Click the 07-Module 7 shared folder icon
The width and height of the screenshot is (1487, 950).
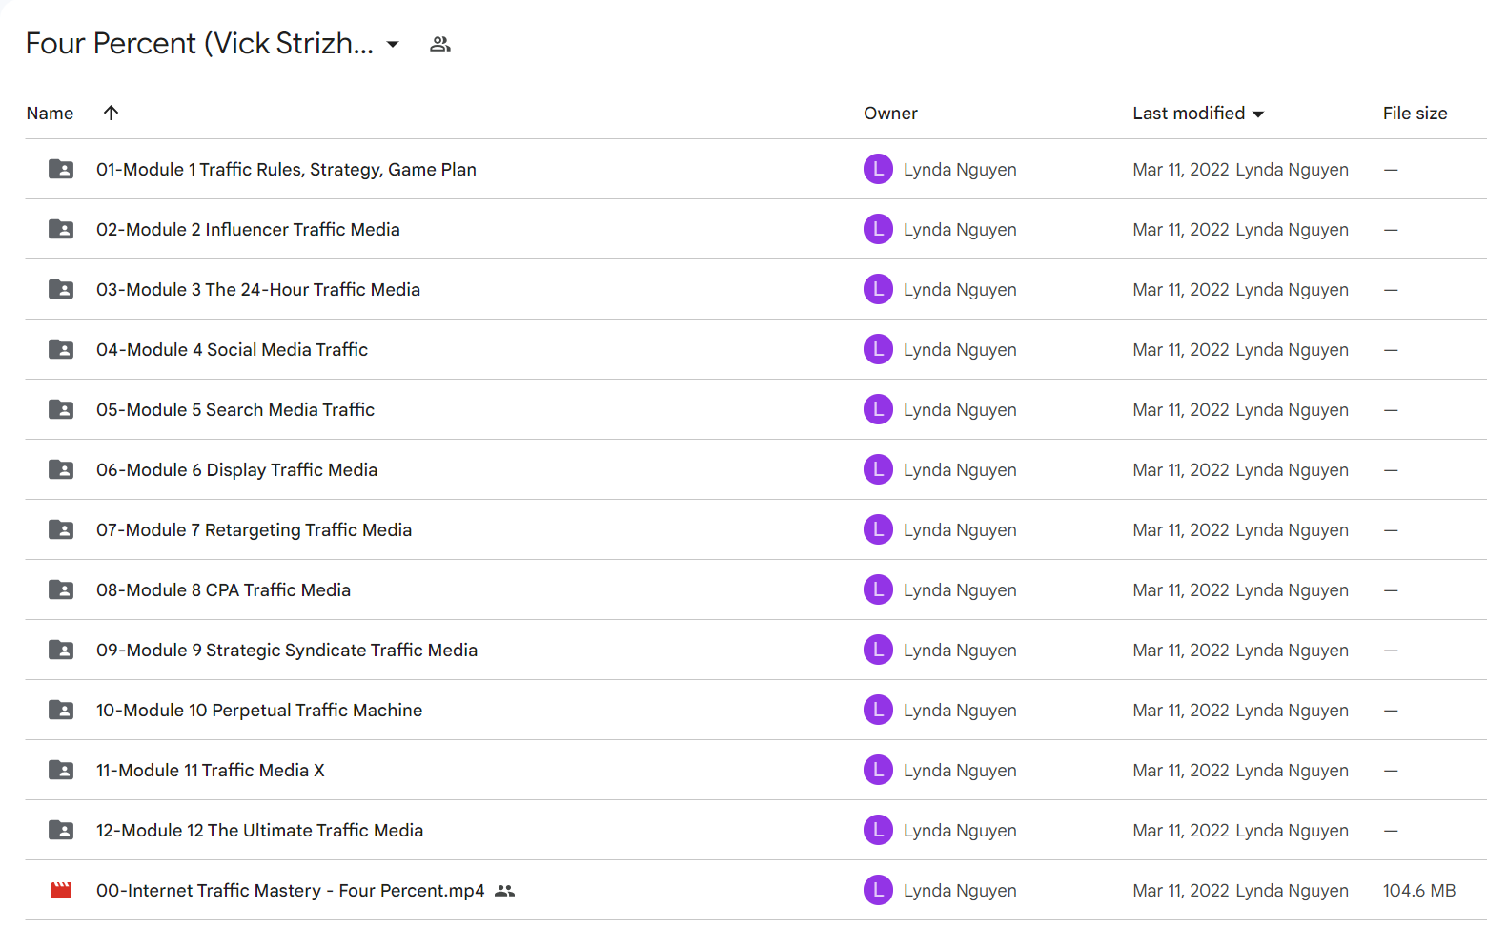click(61, 529)
